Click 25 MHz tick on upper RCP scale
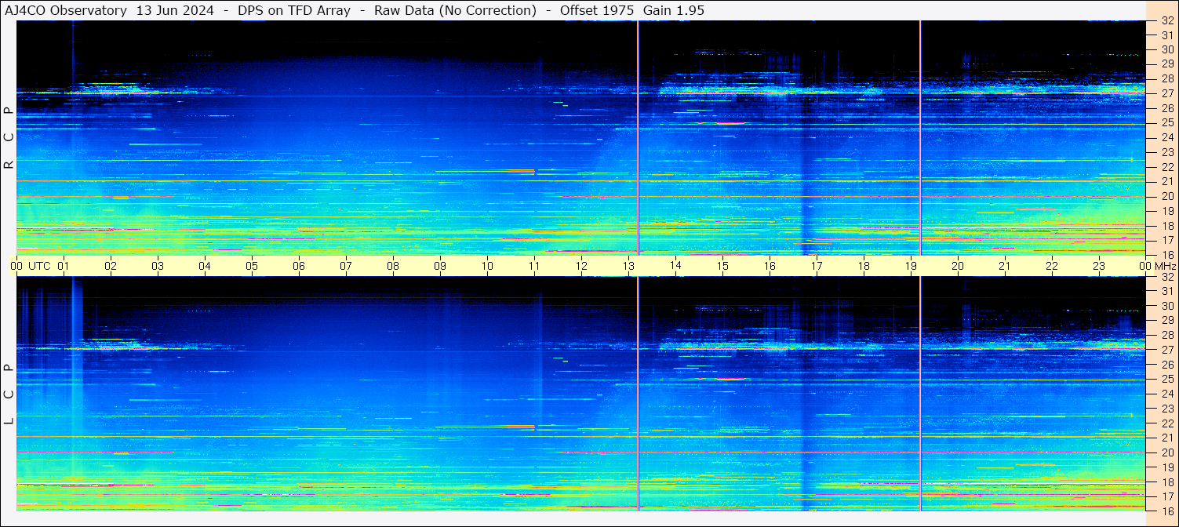Image resolution: width=1179 pixels, height=527 pixels. click(x=1166, y=122)
